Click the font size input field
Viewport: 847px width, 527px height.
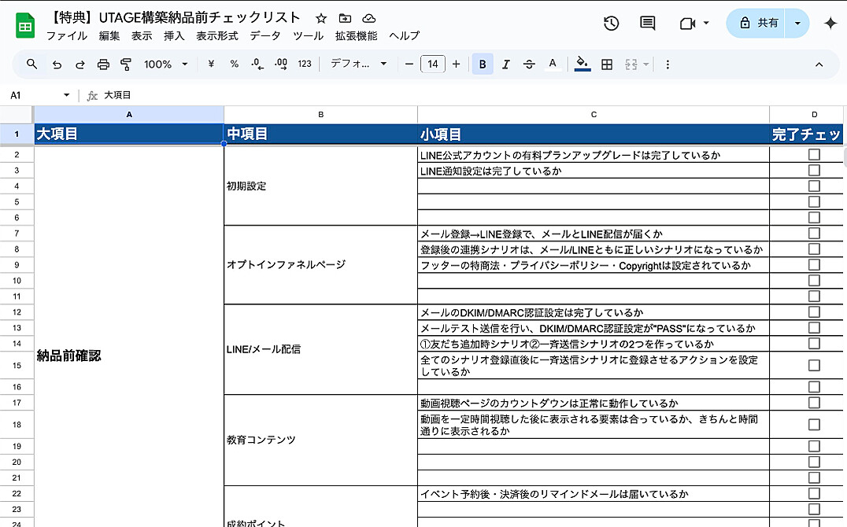point(433,64)
